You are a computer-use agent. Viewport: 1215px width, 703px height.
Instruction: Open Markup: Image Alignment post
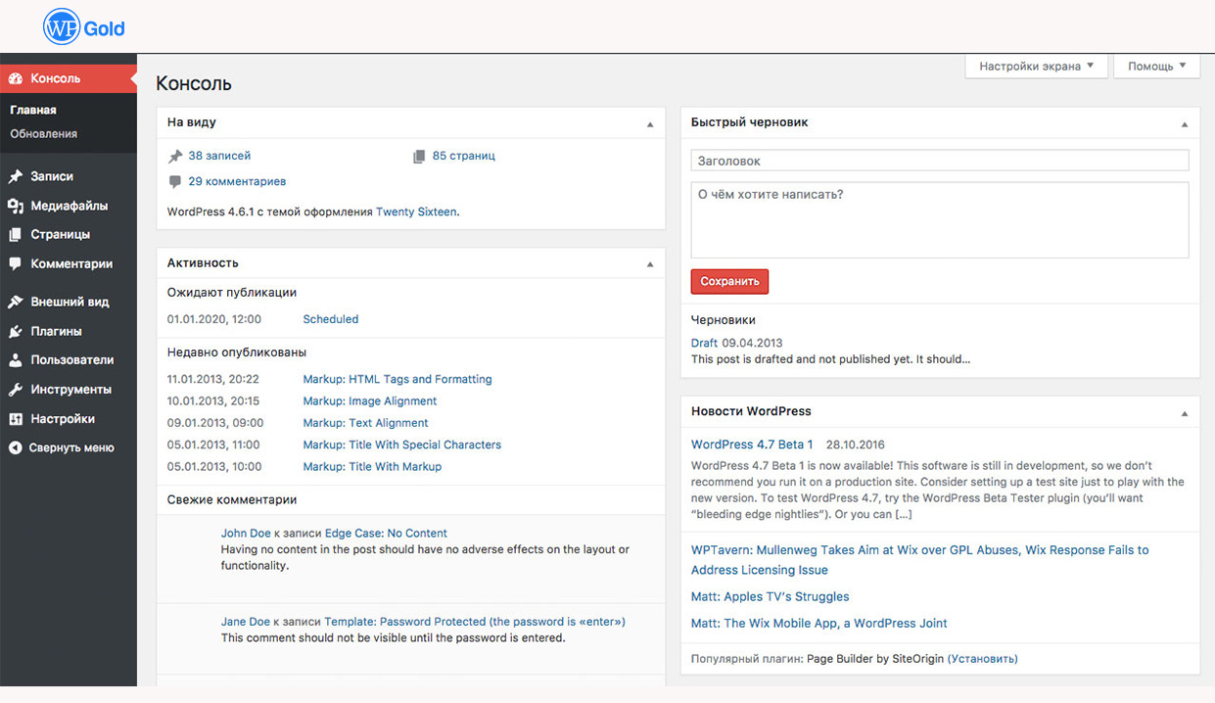(x=370, y=401)
